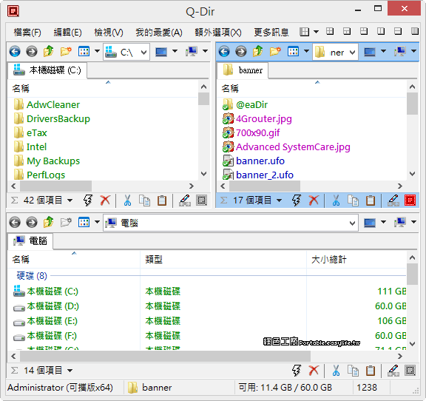This screenshot has width=426, height=401.
Task: Sort by the 大小總計 column header
Action: coord(328,260)
